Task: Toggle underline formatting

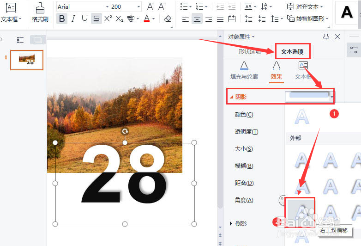Action: coord(85,18)
